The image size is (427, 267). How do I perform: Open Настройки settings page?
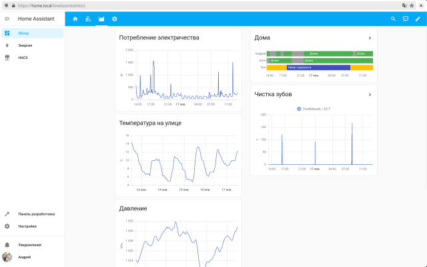point(27,226)
